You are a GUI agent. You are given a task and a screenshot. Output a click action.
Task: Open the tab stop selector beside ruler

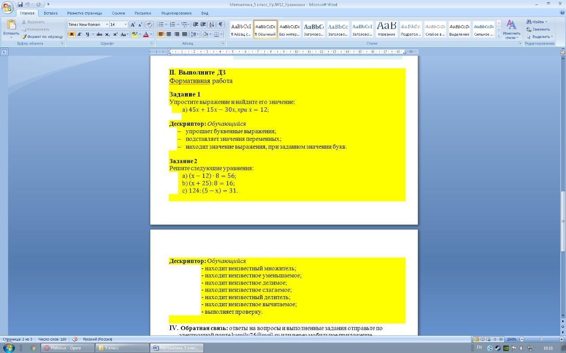4,52
